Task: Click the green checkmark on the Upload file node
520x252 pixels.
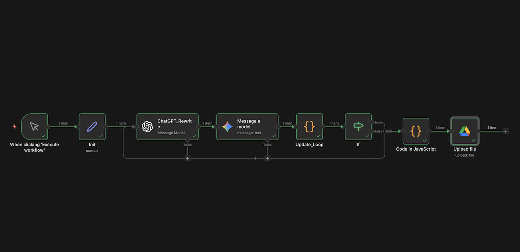Action: coord(474,140)
